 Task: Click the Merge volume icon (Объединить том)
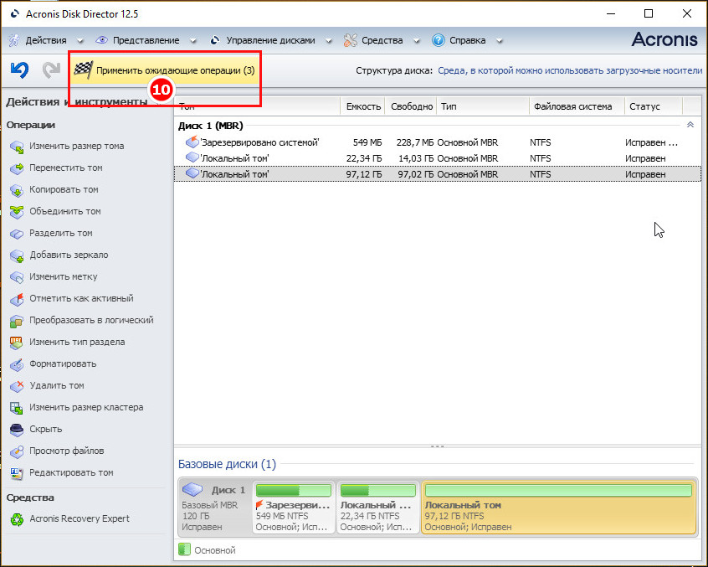click(17, 211)
